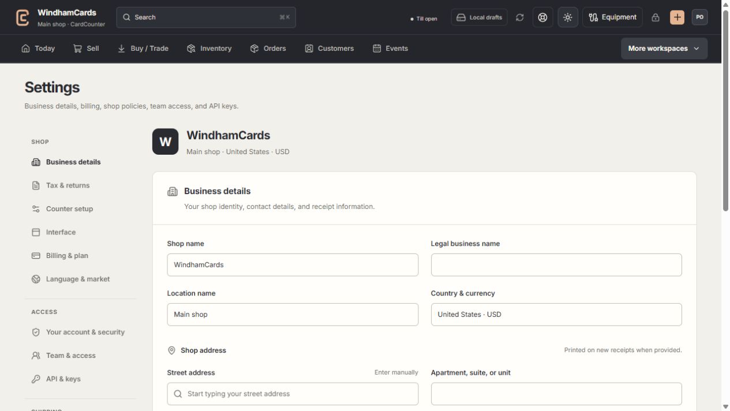
Task: Click 'Main shop · United States · USD' text
Action: [238, 152]
